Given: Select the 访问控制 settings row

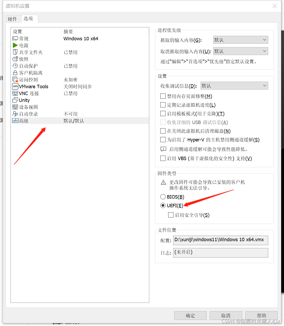Looking at the screenshot, I should [x=80, y=80].
